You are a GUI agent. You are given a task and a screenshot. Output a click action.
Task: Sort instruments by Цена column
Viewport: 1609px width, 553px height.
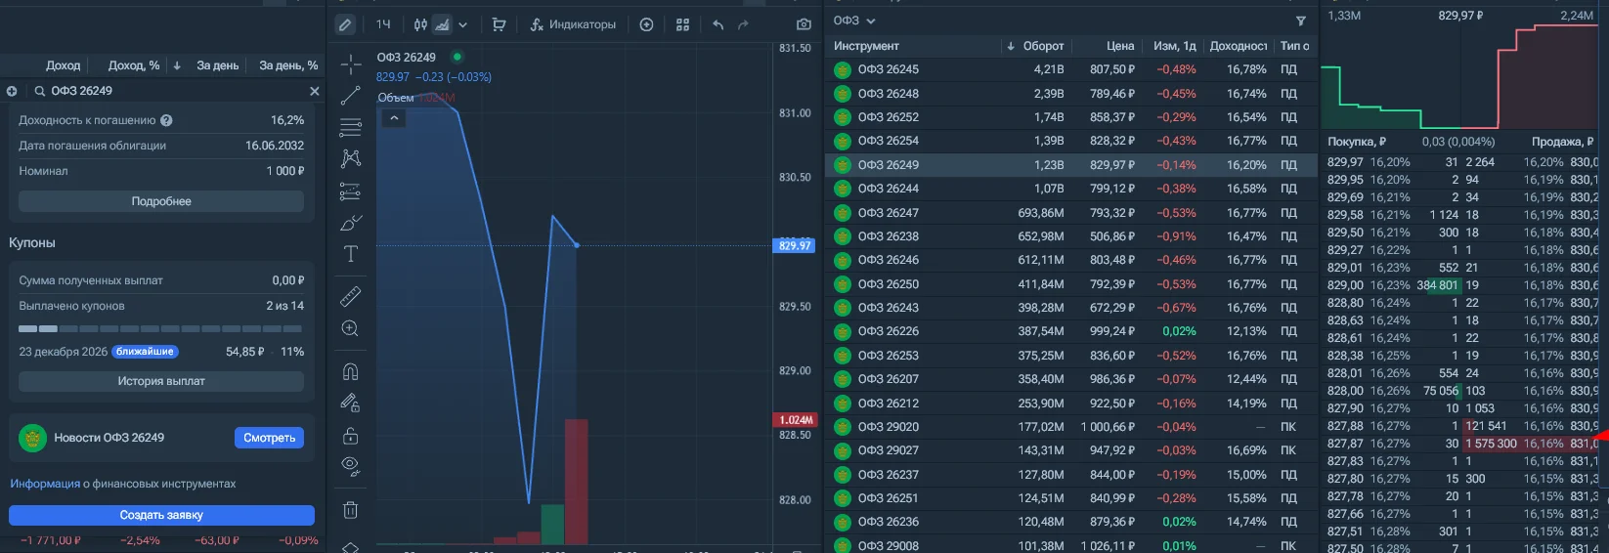click(1120, 46)
